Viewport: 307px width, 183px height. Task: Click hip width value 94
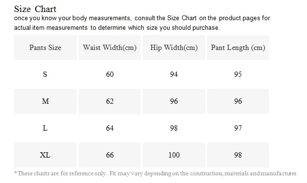tap(174, 74)
